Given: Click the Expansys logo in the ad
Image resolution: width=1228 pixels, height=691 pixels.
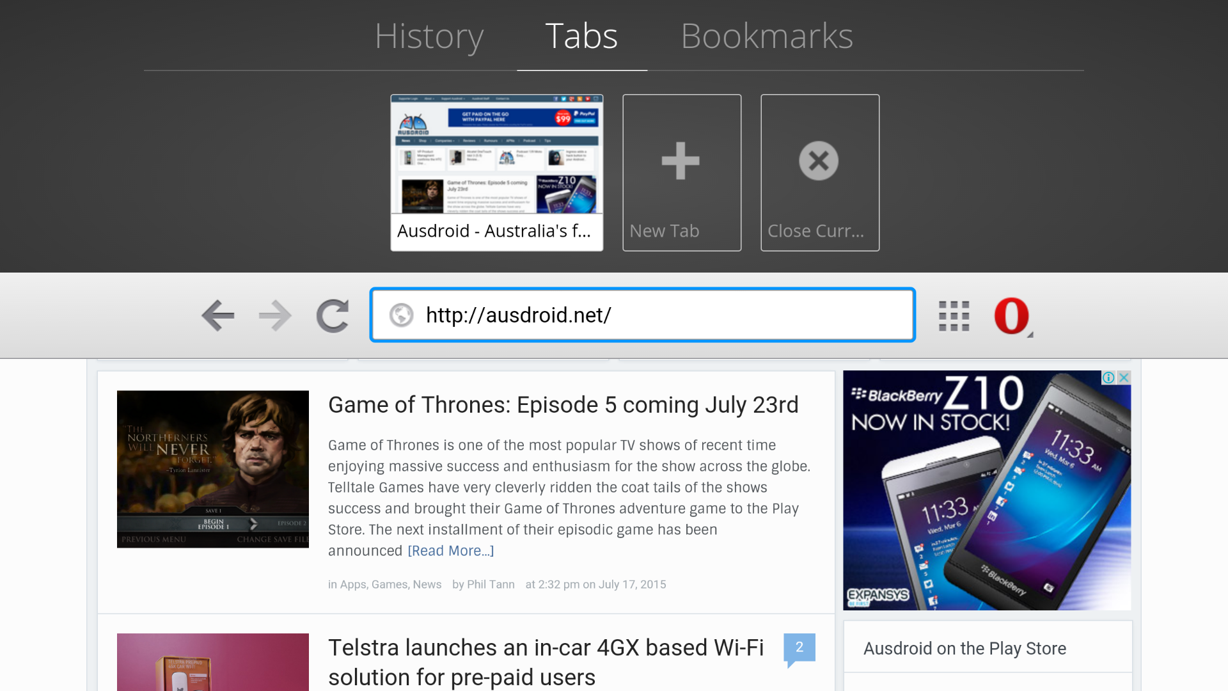Looking at the screenshot, I should 878,596.
